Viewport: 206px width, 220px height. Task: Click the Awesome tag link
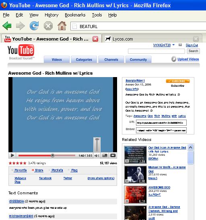click(140, 116)
